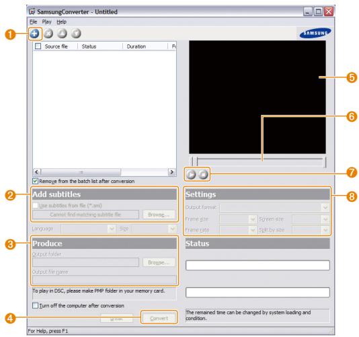The height and width of the screenshot is (337, 359).
Task: Click the file list horizontal scrollbar thumb
Action: pos(81,172)
